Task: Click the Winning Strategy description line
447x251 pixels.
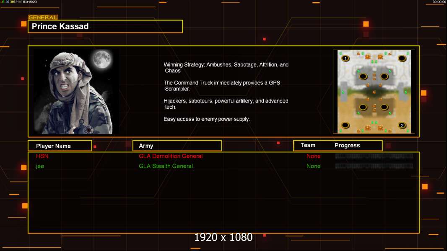Action: [226, 68]
